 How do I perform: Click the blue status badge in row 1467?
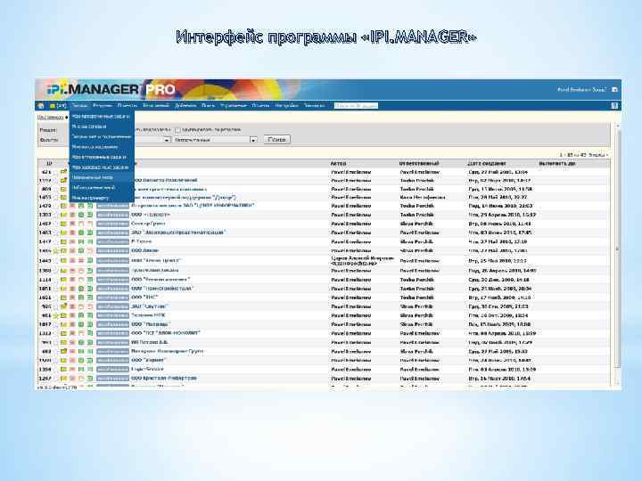coord(112,224)
